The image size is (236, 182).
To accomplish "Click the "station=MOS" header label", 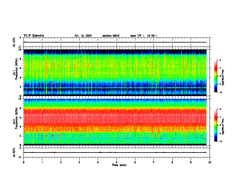I will tap(111, 36).
